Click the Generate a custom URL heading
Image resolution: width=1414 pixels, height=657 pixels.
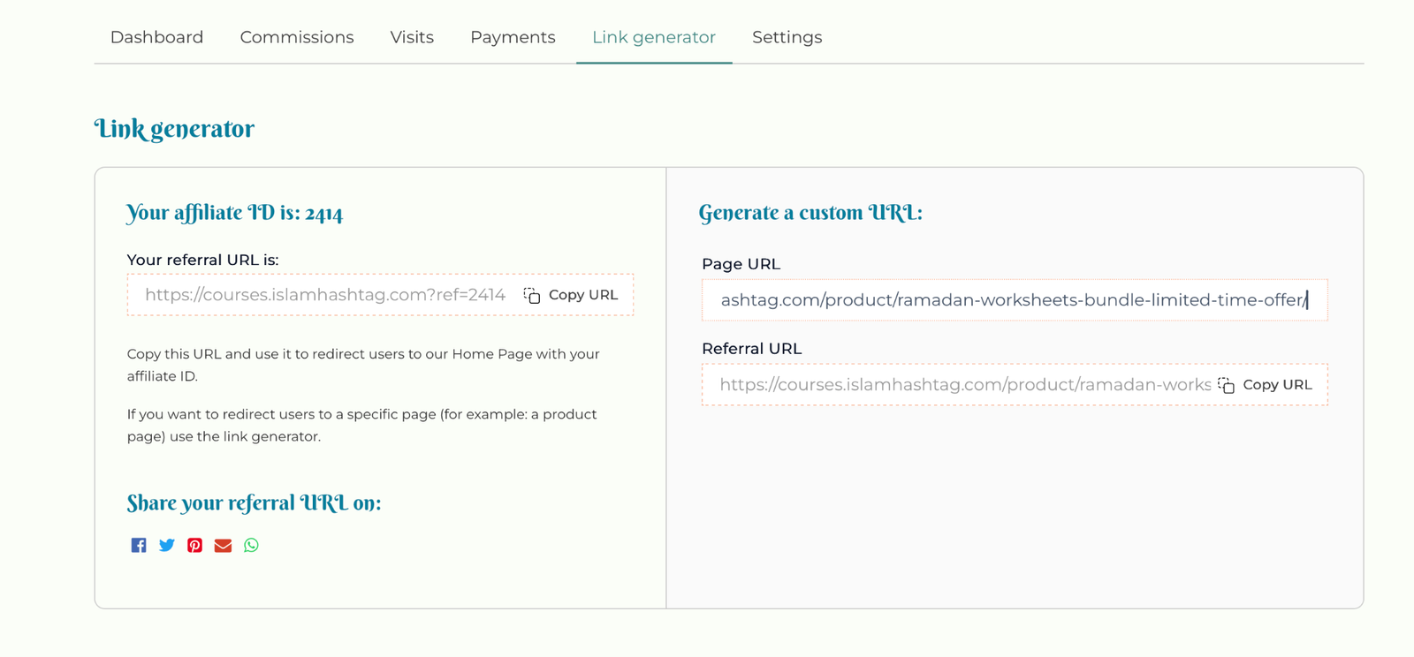[x=810, y=213]
